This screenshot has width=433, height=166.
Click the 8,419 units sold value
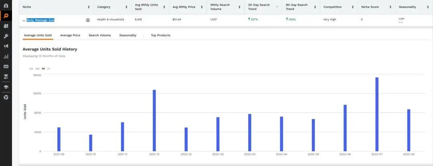click(x=138, y=20)
